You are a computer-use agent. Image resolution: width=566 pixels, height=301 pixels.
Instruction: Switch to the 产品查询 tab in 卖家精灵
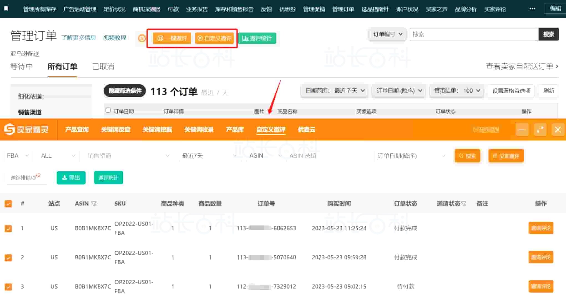(77, 130)
